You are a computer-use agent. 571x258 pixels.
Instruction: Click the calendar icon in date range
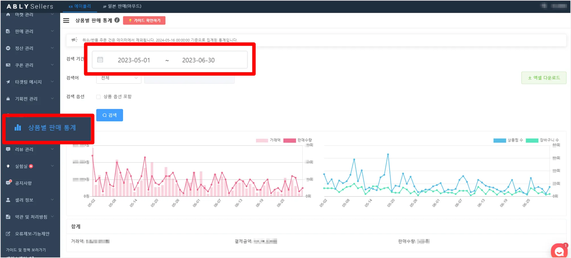100,60
